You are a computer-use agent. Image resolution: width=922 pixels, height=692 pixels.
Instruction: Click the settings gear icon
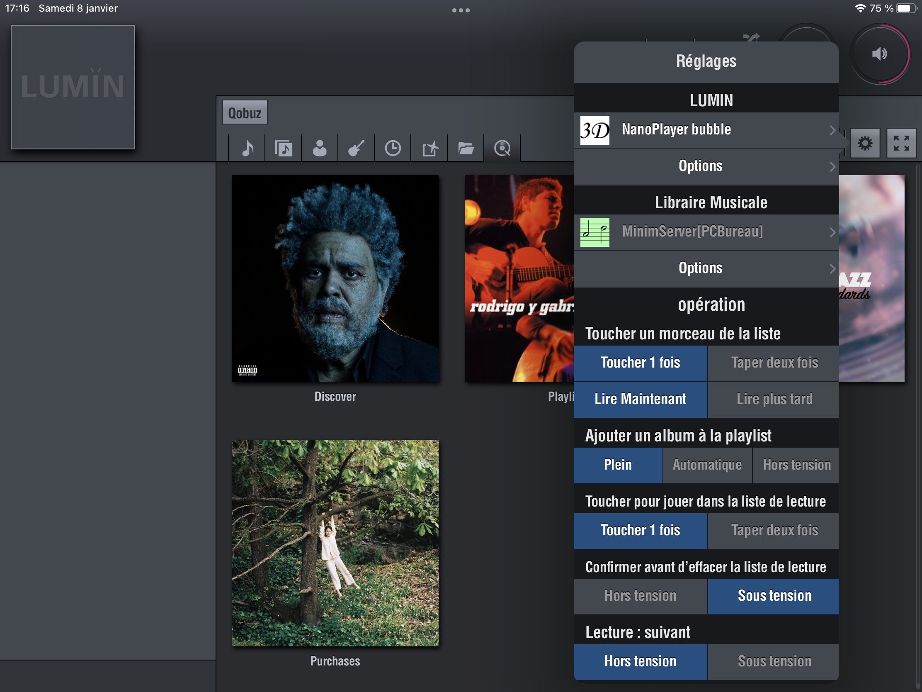tap(865, 143)
